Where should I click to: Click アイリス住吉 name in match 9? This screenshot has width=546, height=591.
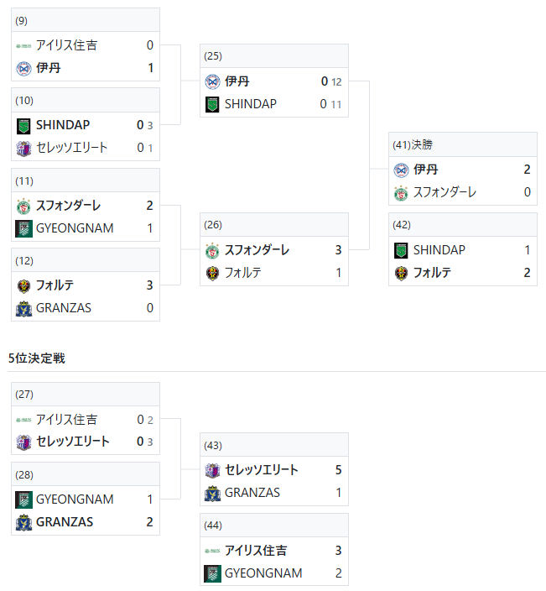[x=66, y=45]
